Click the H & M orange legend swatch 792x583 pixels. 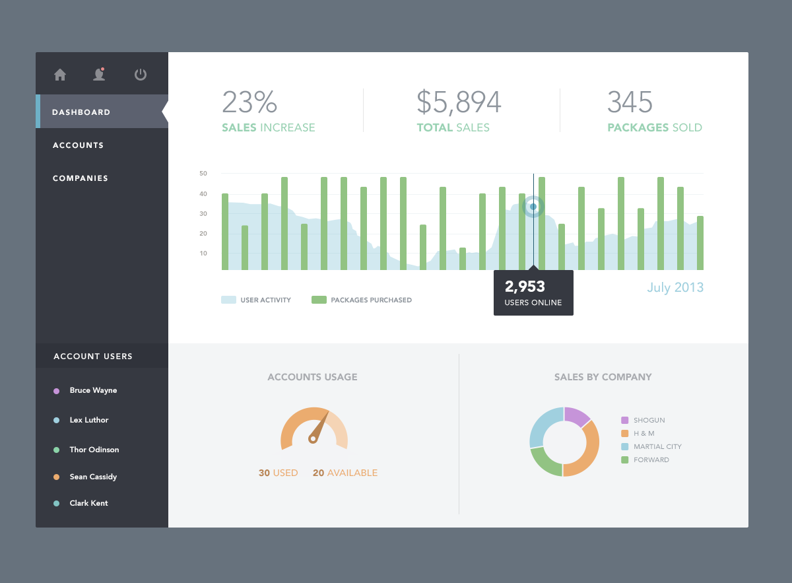tap(625, 433)
